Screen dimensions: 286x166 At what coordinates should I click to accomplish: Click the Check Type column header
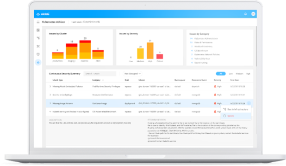coord(58,80)
